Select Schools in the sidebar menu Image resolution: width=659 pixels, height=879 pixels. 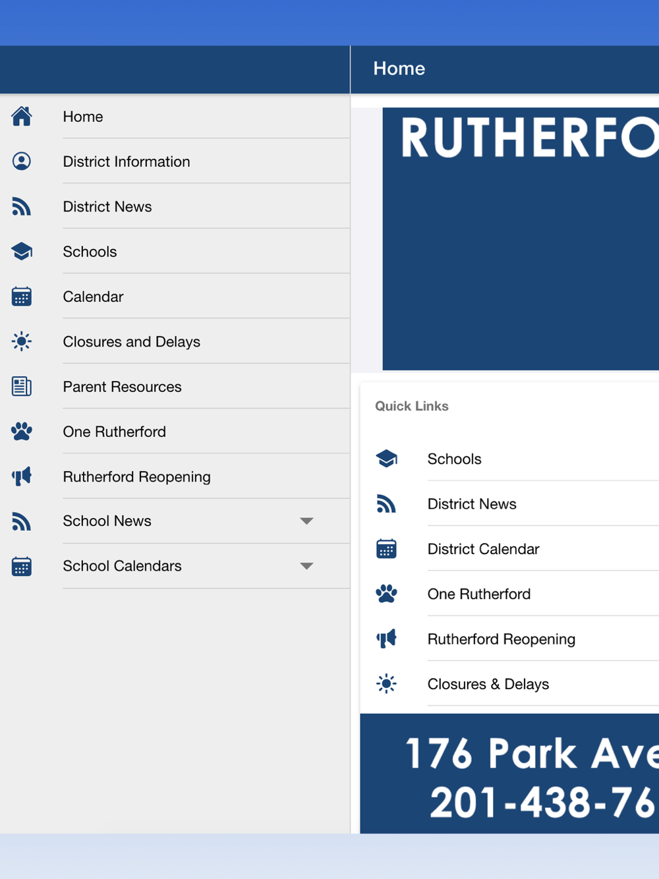tap(175, 252)
